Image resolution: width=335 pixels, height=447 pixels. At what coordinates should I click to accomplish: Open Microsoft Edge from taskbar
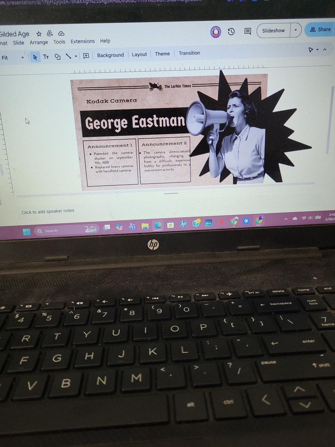point(158,225)
